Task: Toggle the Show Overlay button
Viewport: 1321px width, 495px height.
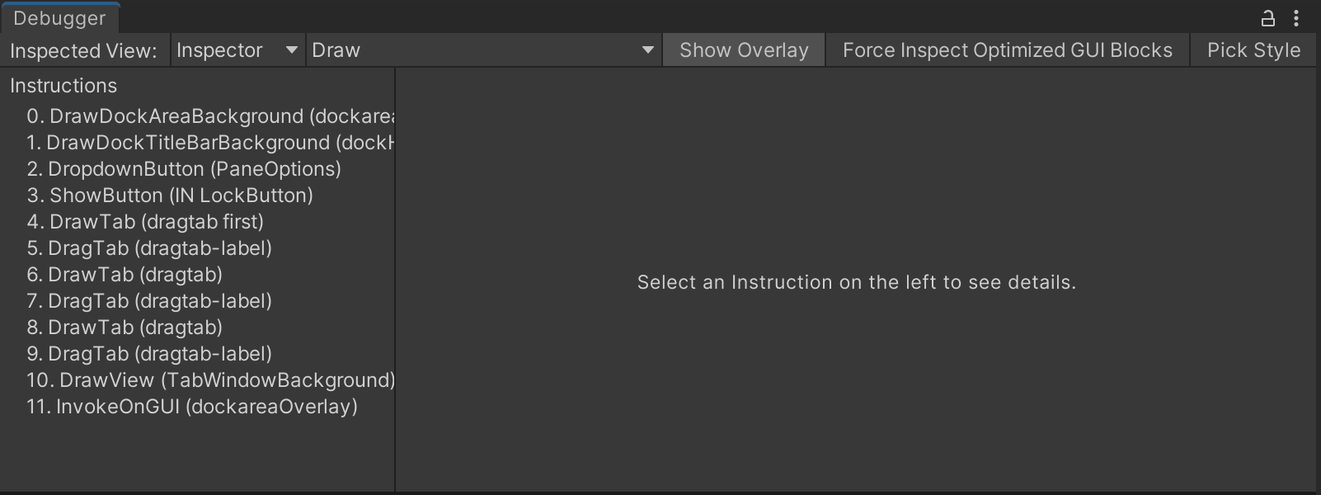Action: point(744,50)
